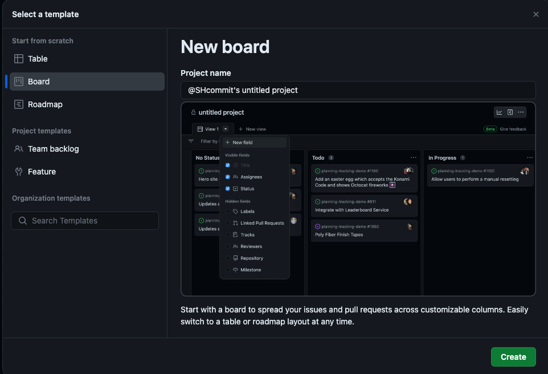Image resolution: width=548 pixels, height=374 pixels.
Task: Add a New view tab
Action: point(252,129)
